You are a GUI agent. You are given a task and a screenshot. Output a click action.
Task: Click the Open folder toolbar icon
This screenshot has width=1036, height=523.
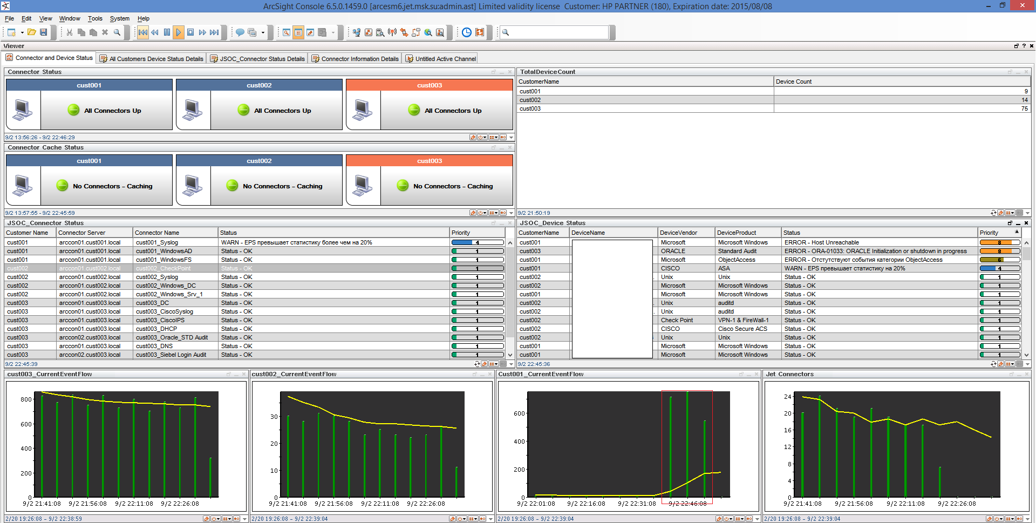[x=32, y=32]
